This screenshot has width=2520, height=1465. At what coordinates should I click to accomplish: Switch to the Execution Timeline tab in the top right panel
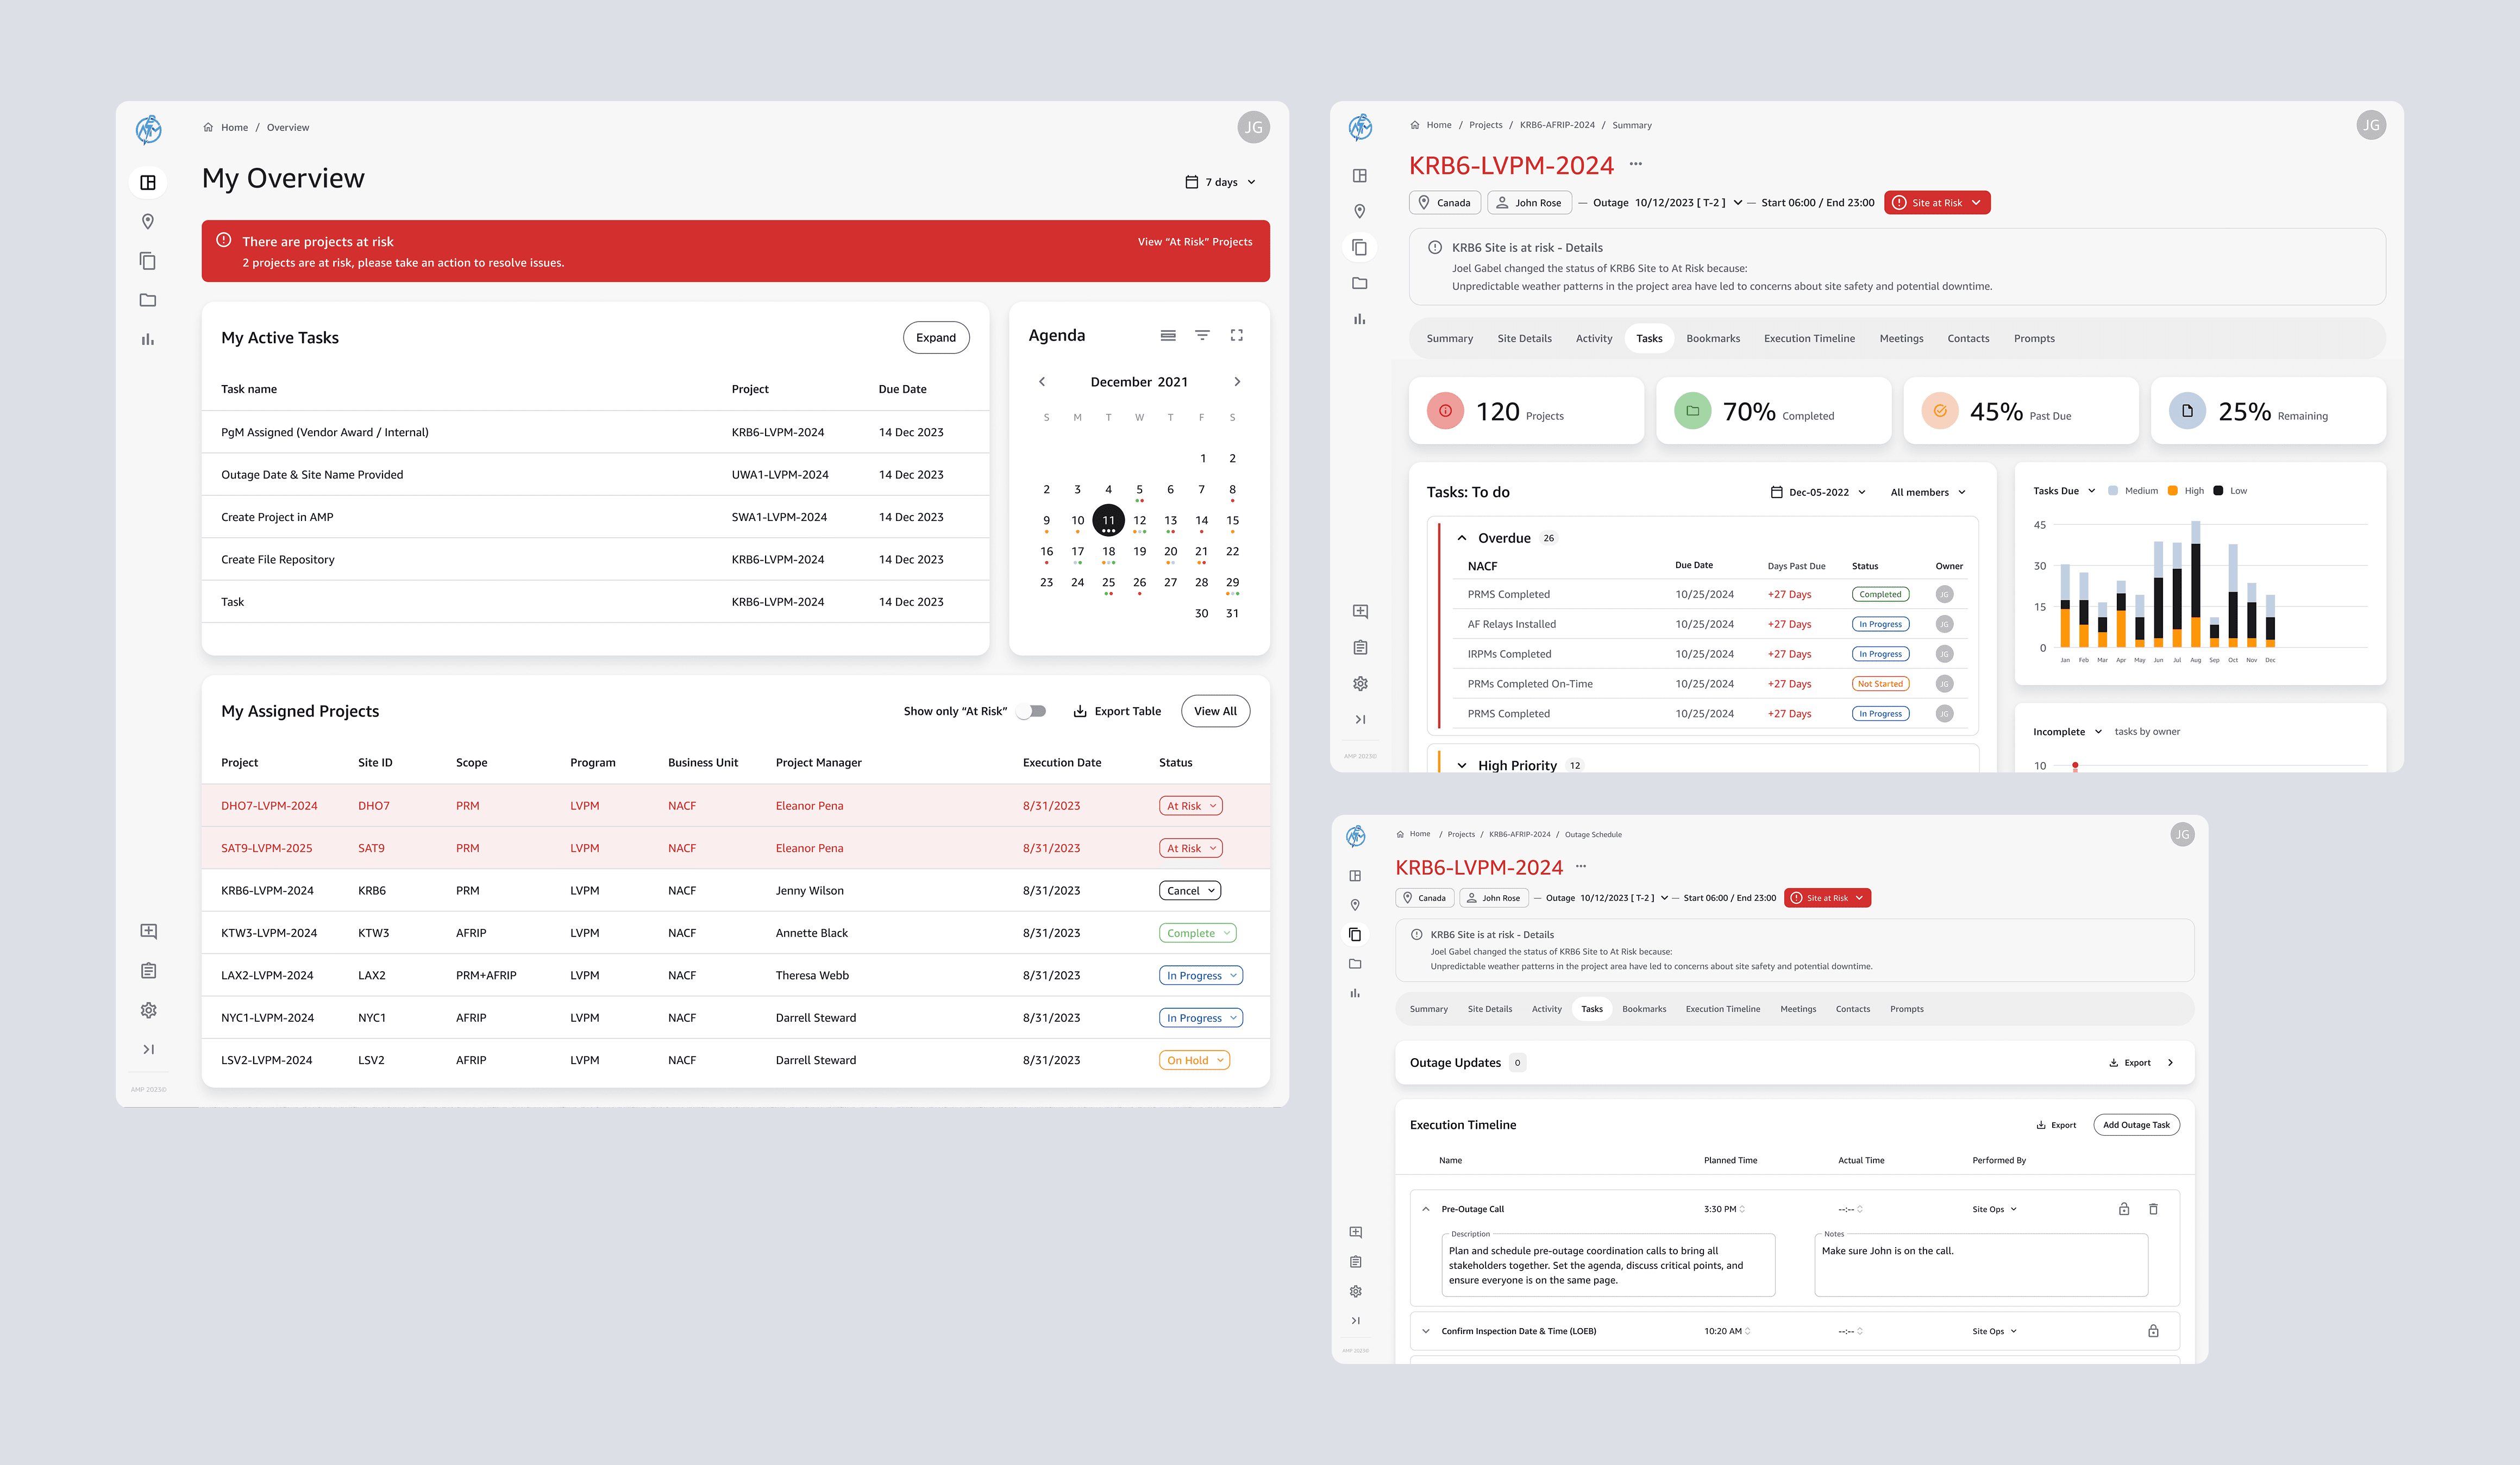1808,339
